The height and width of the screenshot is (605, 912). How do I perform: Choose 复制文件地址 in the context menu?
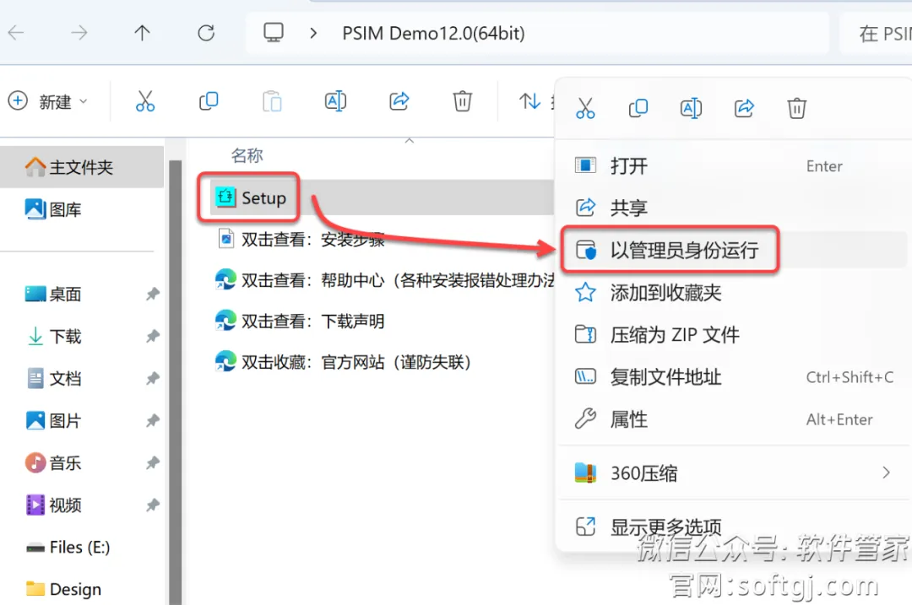click(x=734, y=377)
